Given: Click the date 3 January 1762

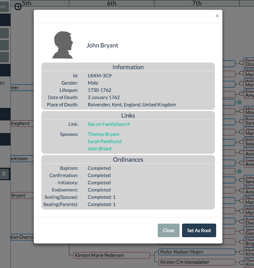Looking at the screenshot, I should point(104,98).
